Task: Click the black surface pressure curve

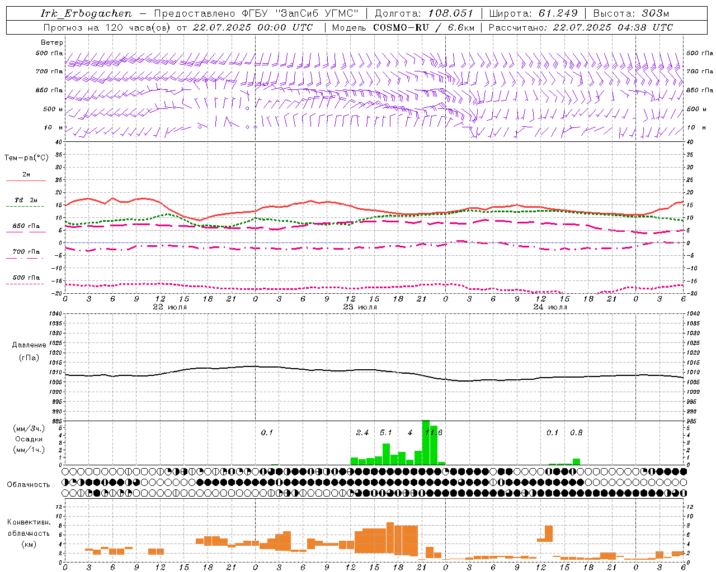Action: [374, 370]
